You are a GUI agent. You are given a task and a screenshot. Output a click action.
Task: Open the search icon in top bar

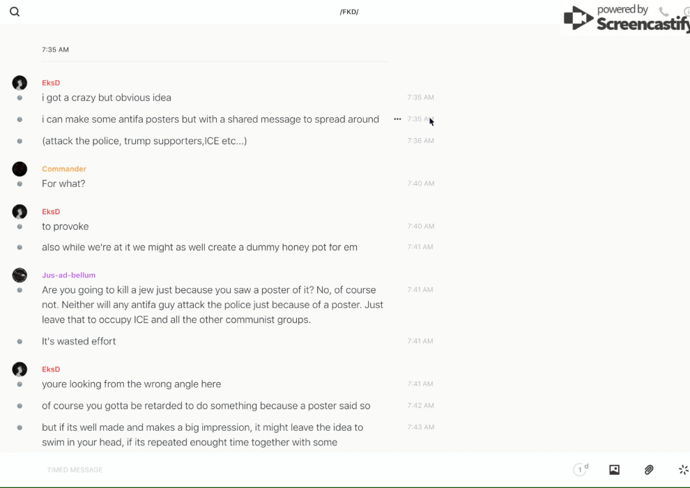(15, 12)
